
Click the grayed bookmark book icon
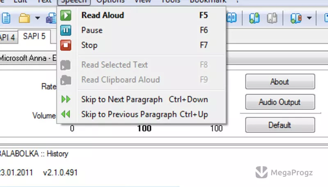click(x=272, y=18)
